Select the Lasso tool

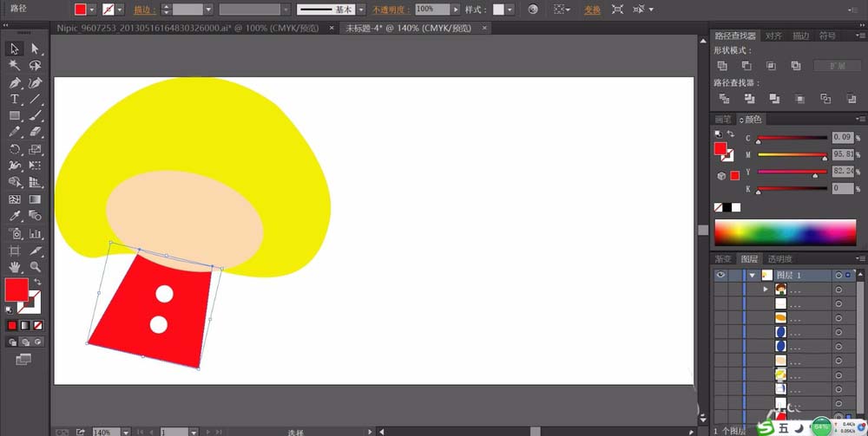point(35,66)
